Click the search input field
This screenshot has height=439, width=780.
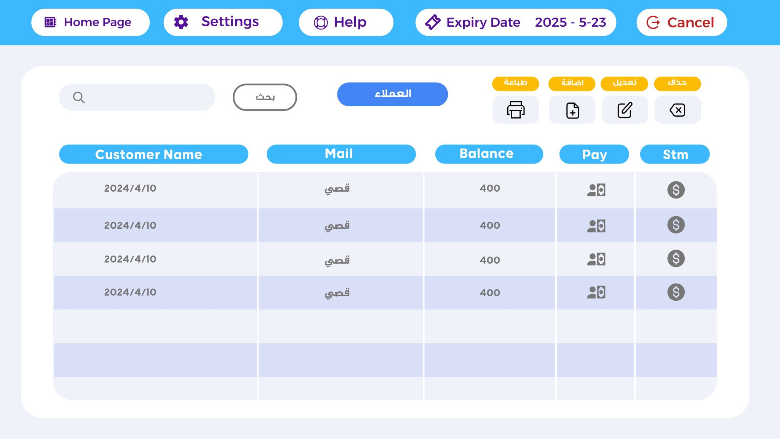coord(137,97)
